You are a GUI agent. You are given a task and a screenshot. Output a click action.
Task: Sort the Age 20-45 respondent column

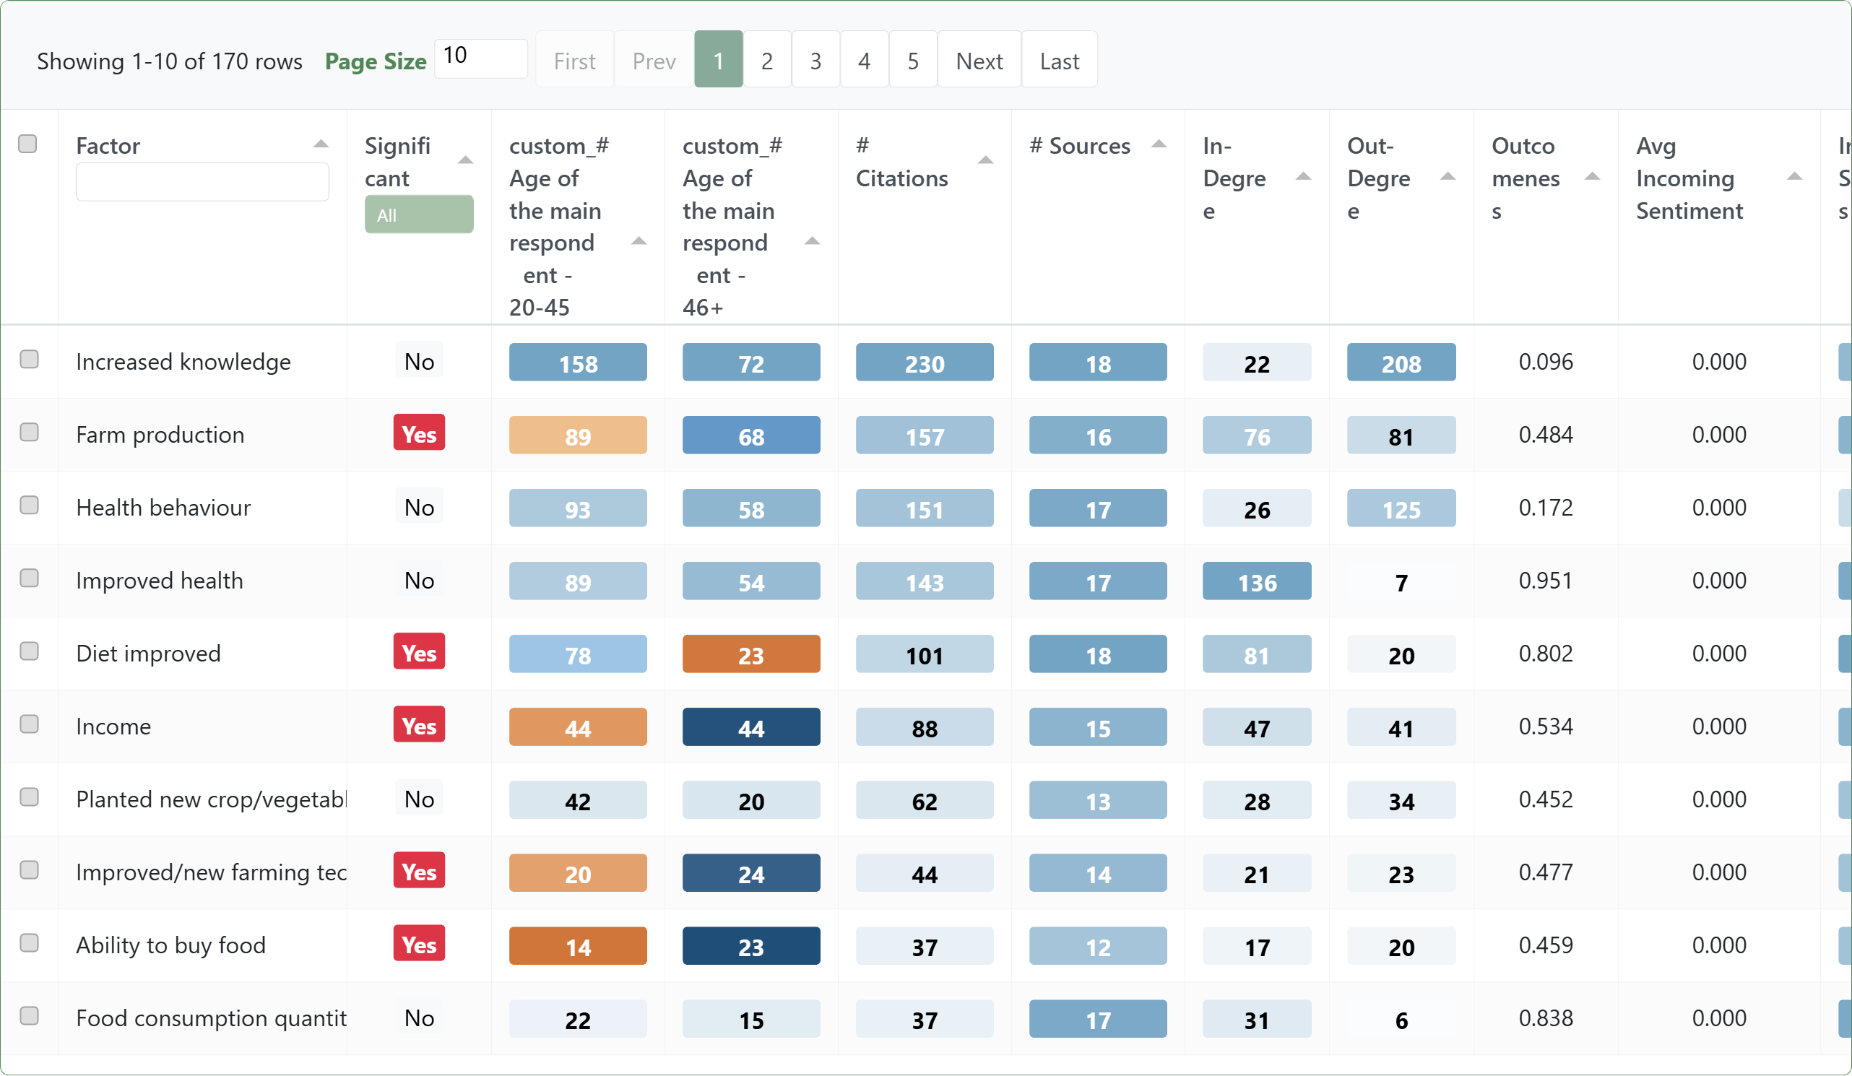(639, 241)
